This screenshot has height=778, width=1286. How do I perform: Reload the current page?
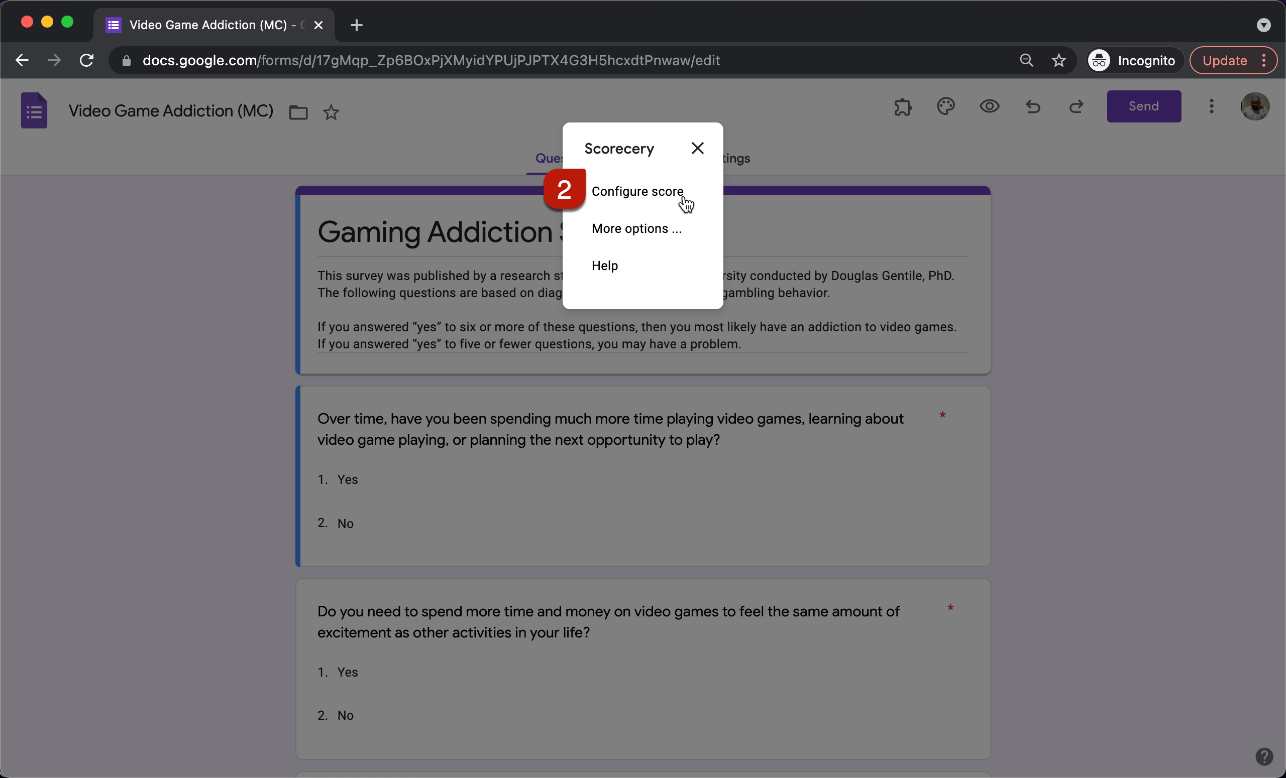pos(87,60)
